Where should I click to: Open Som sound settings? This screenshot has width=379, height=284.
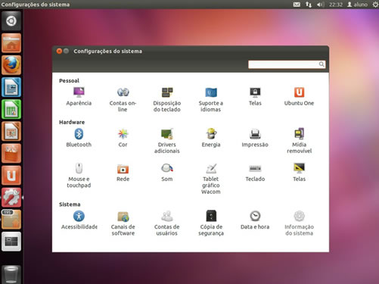(167, 173)
